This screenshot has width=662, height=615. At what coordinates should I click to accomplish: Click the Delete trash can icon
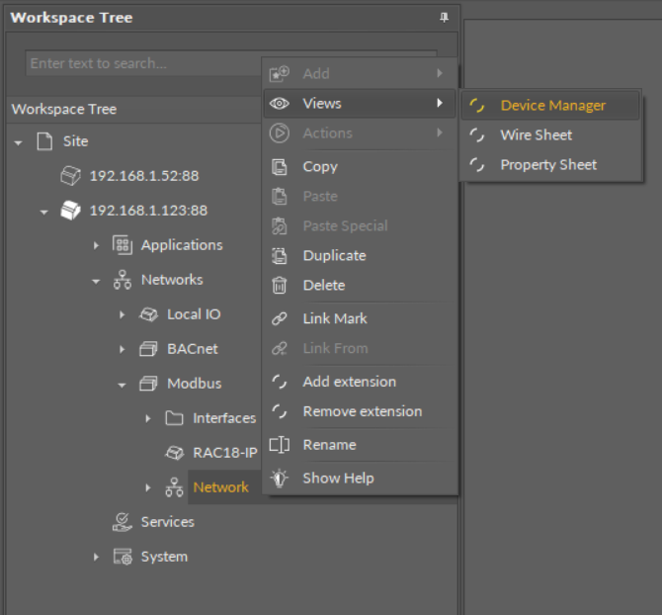[x=280, y=286]
